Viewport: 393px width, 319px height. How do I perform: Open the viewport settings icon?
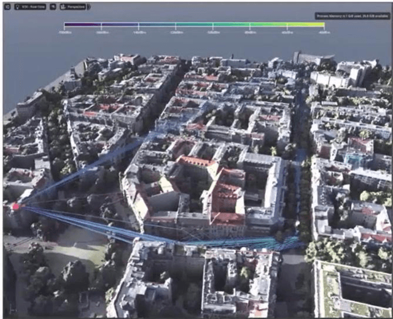pyautogui.click(x=6, y=7)
